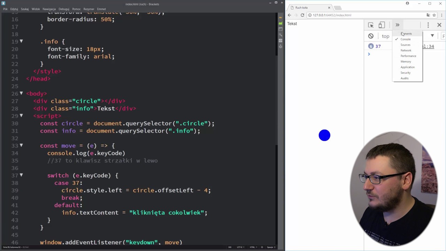The height and width of the screenshot is (251, 446).
Task: Toggle INS insert mode in status bar
Action: [x=230, y=247]
